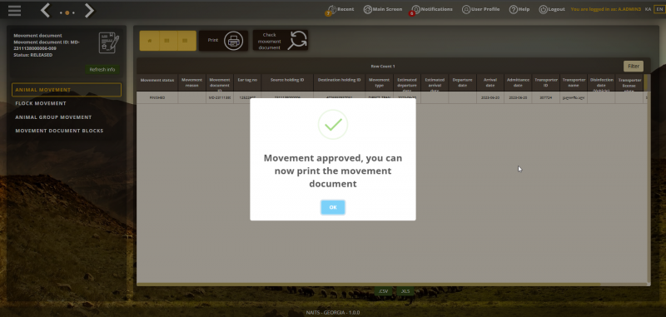Select the Animal Movement tab
This screenshot has height=317, width=666.
67,90
